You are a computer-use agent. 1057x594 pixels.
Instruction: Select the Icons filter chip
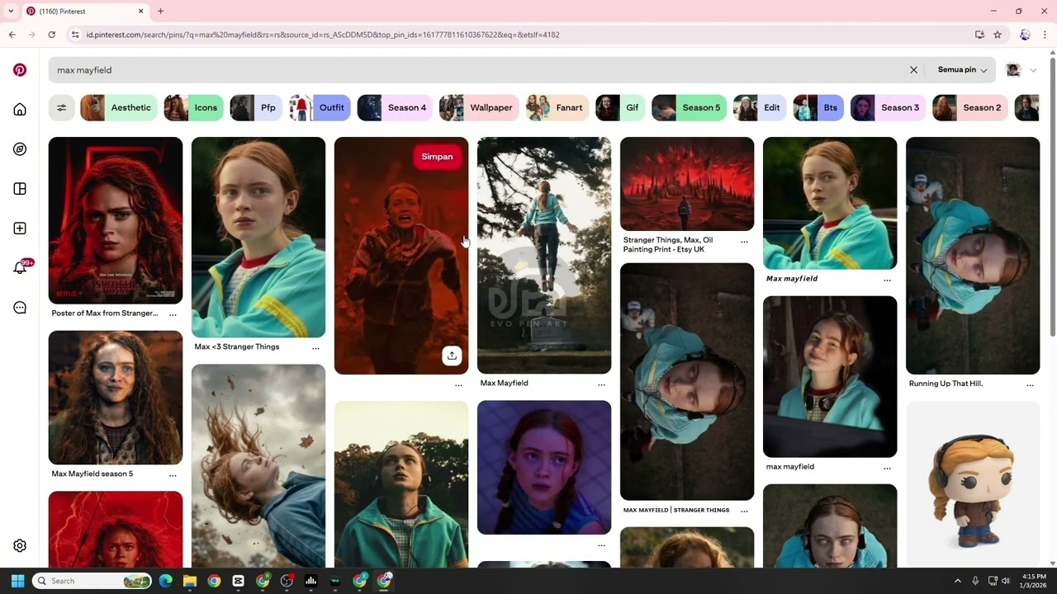(x=193, y=107)
